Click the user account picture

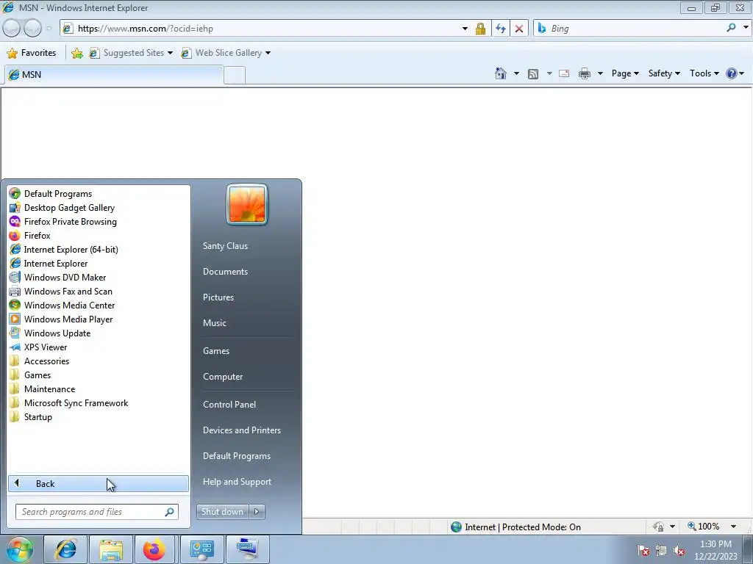247,205
